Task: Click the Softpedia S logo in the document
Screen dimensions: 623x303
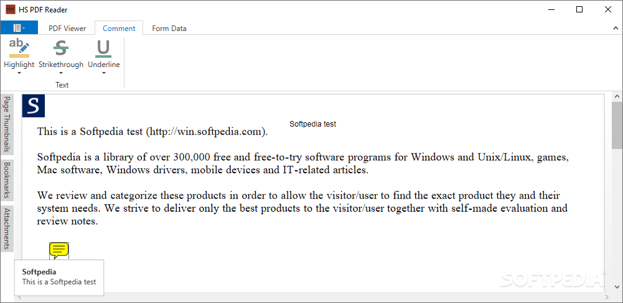Action: 34,106
